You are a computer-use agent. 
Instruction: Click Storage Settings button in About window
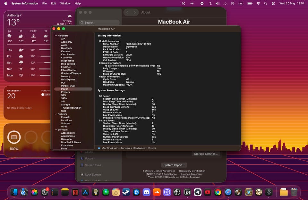point(206,154)
